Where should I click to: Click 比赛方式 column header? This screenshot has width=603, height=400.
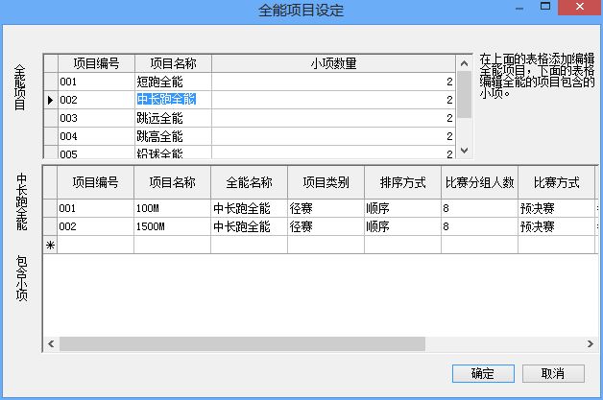point(557,182)
